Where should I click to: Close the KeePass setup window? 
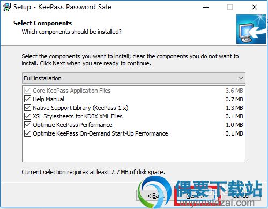click(x=255, y=7)
